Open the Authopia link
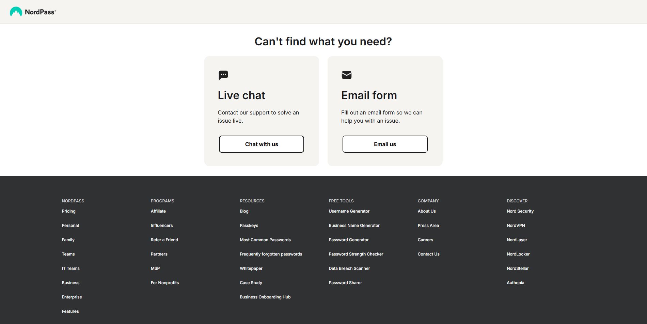The height and width of the screenshot is (324, 647). [x=516, y=283]
